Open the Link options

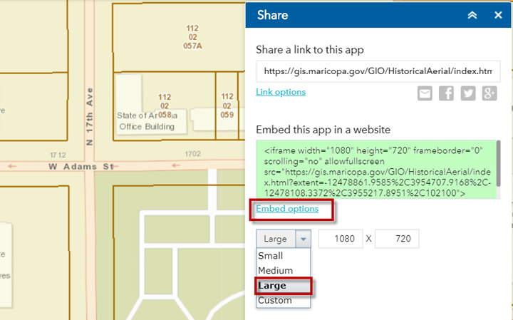pyautogui.click(x=281, y=92)
